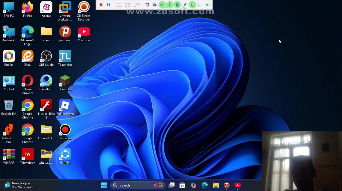Select the Gameloop desktop shortcut
Screen dimensions: 342x191
coord(46,83)
